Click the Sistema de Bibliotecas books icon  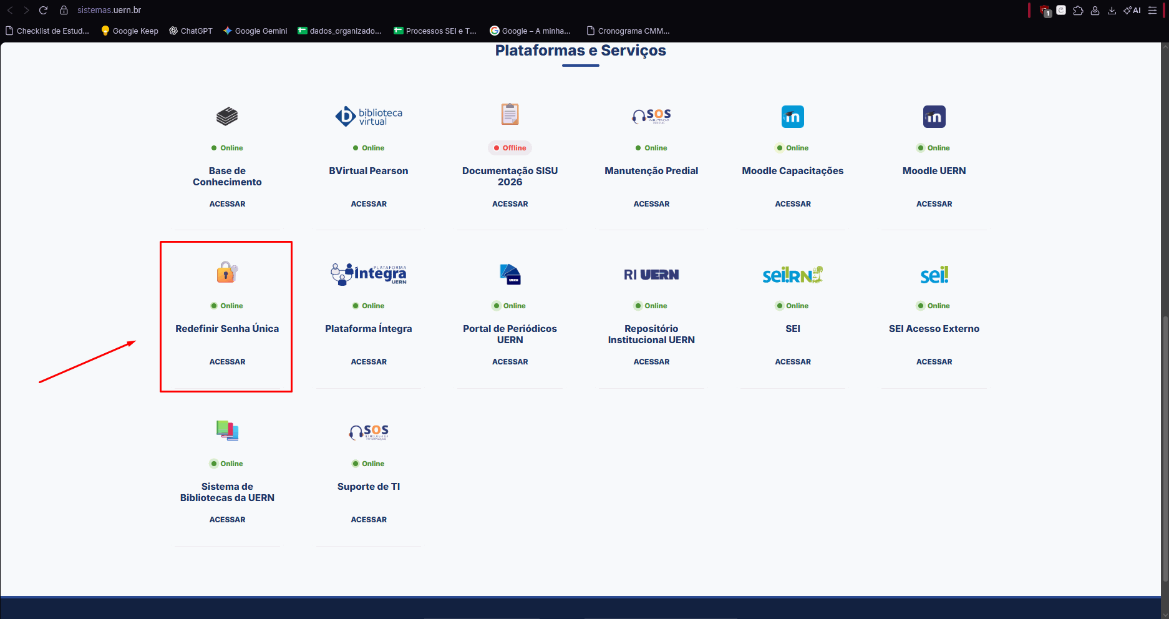point(227,430)
